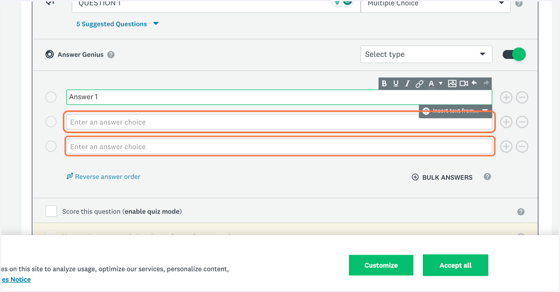Open the Insert text from dropdown
560x292 pixels.
(x=455, y=111)
